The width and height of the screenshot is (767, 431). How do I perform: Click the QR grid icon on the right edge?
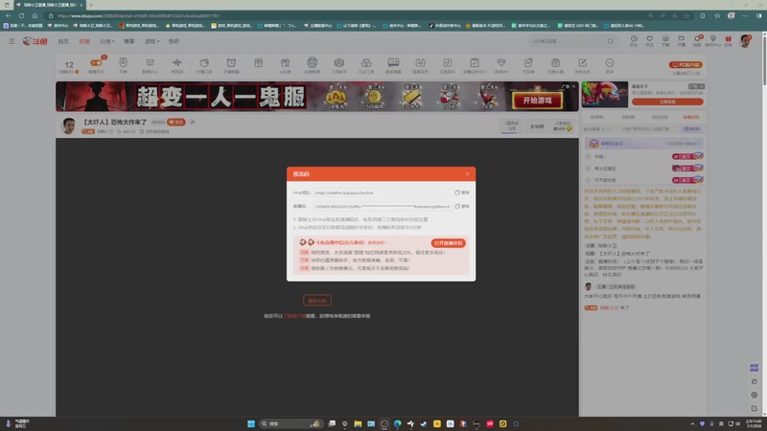point(754,368)
